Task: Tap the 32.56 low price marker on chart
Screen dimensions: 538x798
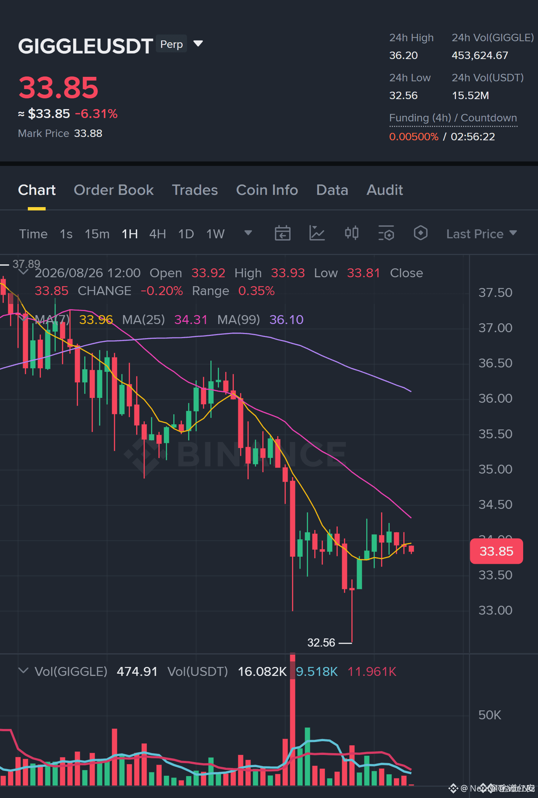Action: [x=321, y=642]
